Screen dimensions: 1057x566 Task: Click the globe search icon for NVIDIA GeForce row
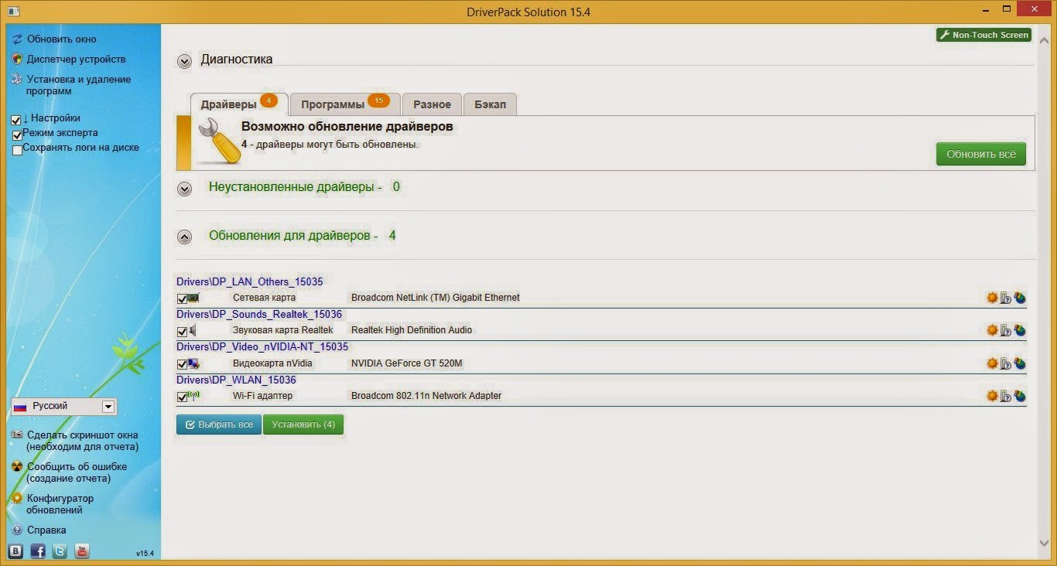click(x=1020, y=363)
